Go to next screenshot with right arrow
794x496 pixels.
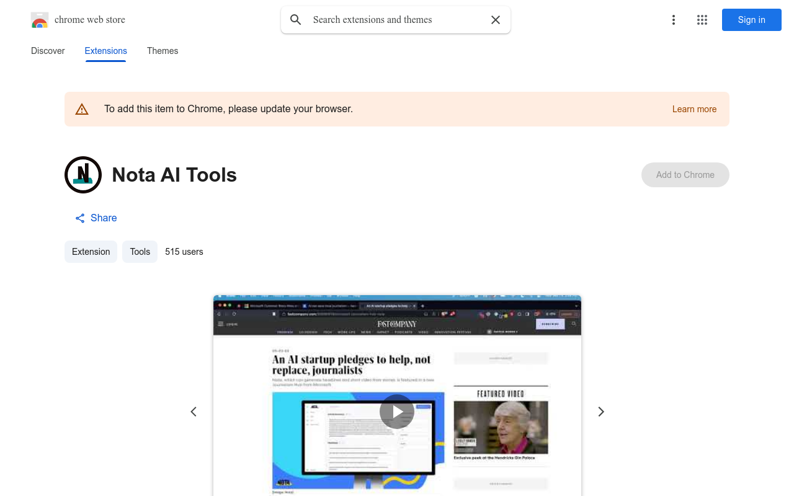coord(600,412)
